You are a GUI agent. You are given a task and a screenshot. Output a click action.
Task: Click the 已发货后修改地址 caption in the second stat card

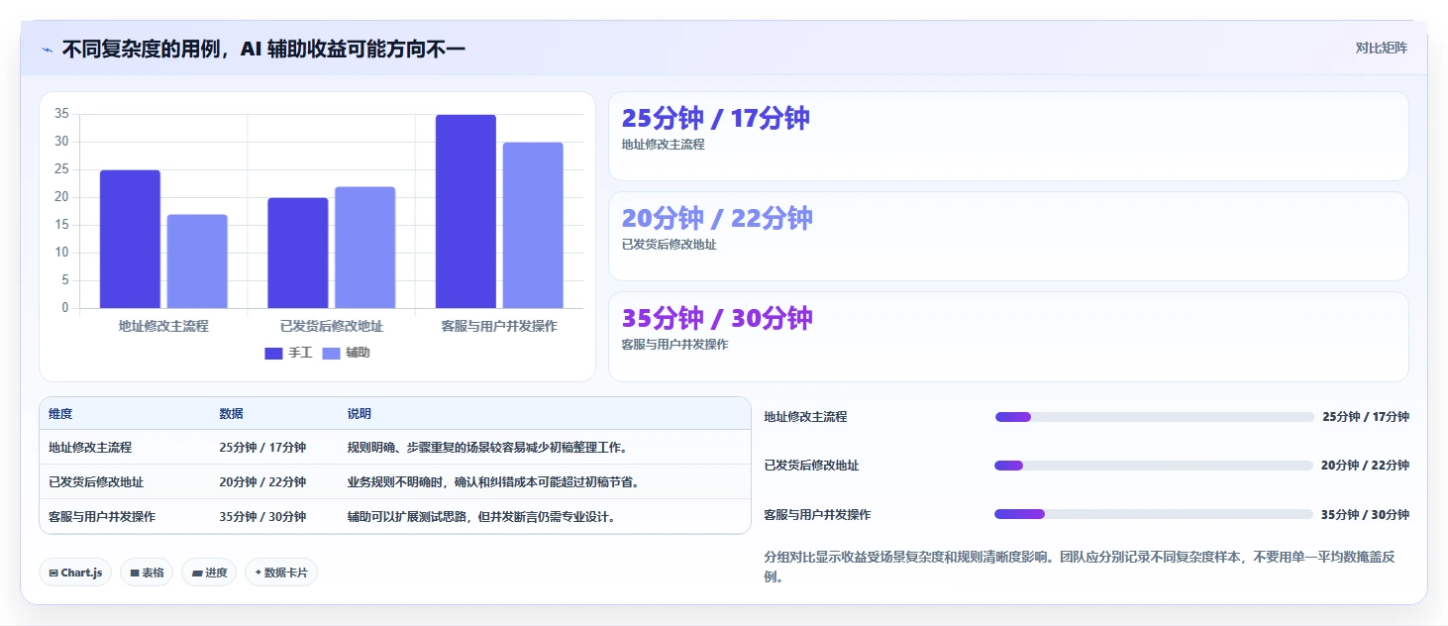tap(669, 245)
